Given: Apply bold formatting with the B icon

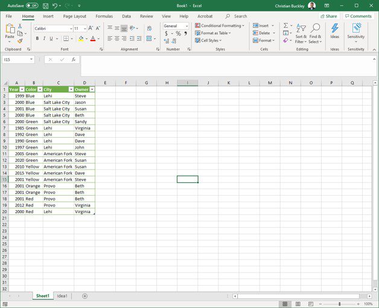Looking at the screenshot, I should click(37, 39).
